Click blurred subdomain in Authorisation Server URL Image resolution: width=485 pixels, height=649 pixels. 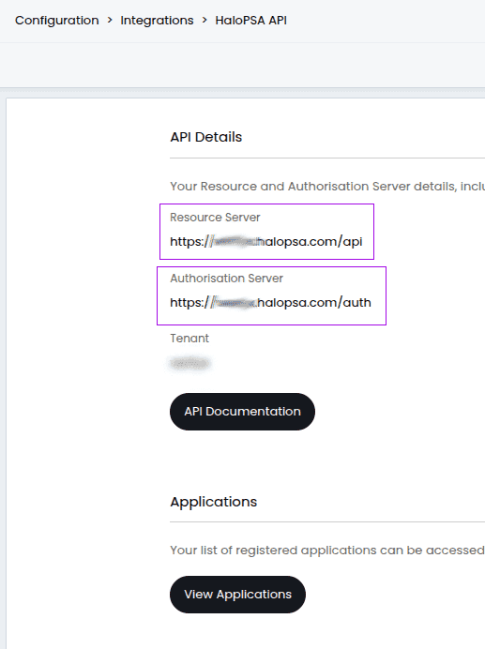tap(234, 303)
